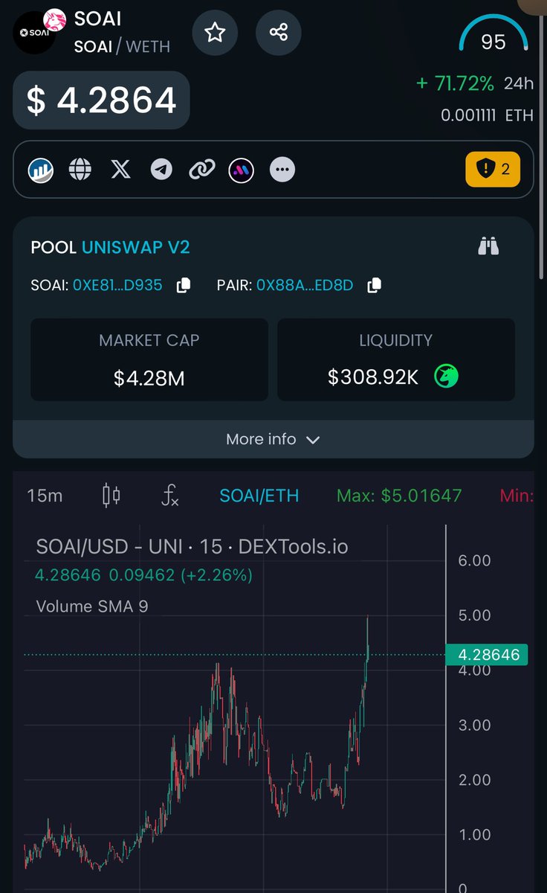547x893 pixels.
Task: Click the Max: $5.01647 label
Action: pyautogui.click(x=399, y=496)
